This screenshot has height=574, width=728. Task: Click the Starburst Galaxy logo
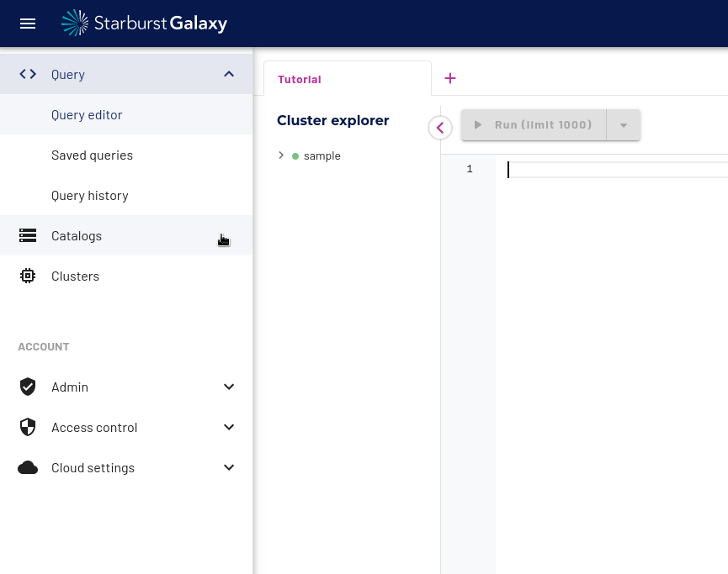pyautogui.click(x=145, y=23)
